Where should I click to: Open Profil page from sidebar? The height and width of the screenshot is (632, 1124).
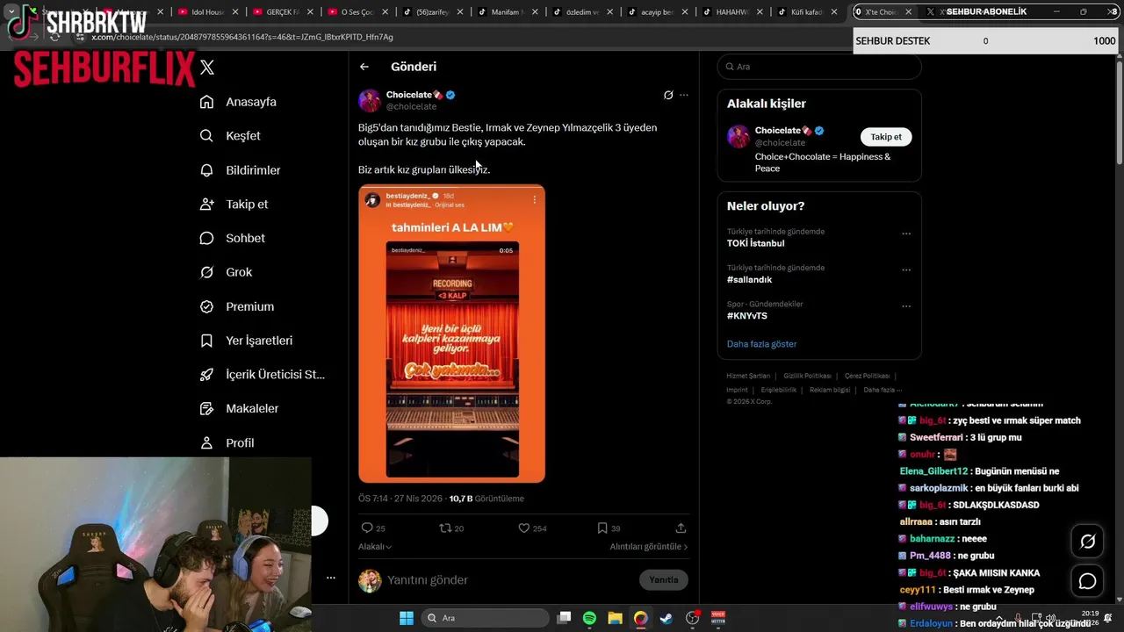click(x=227, y=443)
